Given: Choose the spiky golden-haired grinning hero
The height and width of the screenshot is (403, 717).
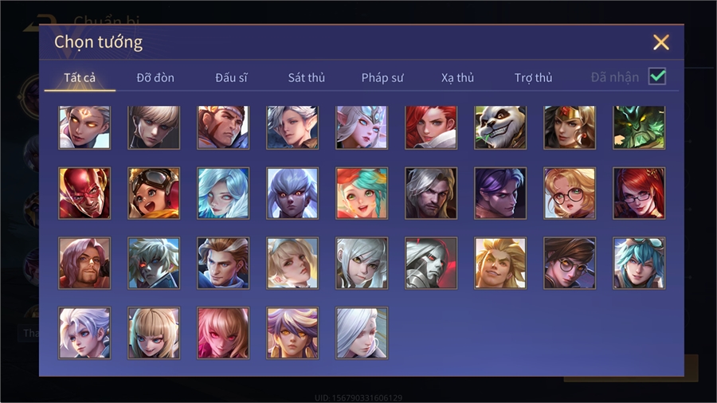Looking at the screenshot, I should [x=500, y=263].
